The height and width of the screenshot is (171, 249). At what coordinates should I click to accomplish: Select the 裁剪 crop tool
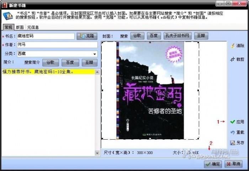point(237,60)
